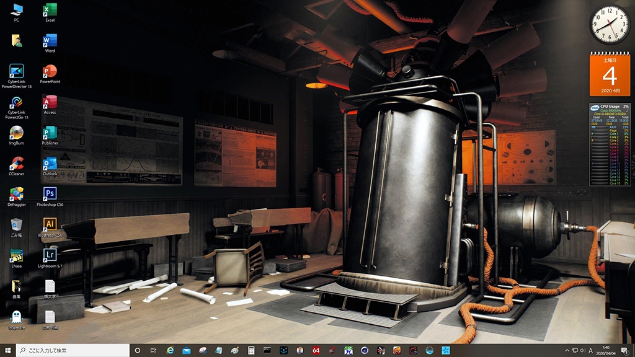Viewport: 635px width, 357px height.
Task: Launch Illustrator CS6 from the desktop
Action: (50, 225)
